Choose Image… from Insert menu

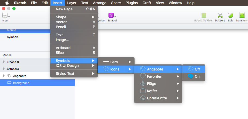(x=74, y=40)
